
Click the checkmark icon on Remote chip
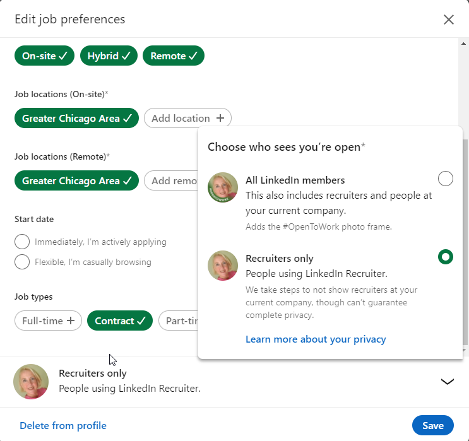click(193, 56)
